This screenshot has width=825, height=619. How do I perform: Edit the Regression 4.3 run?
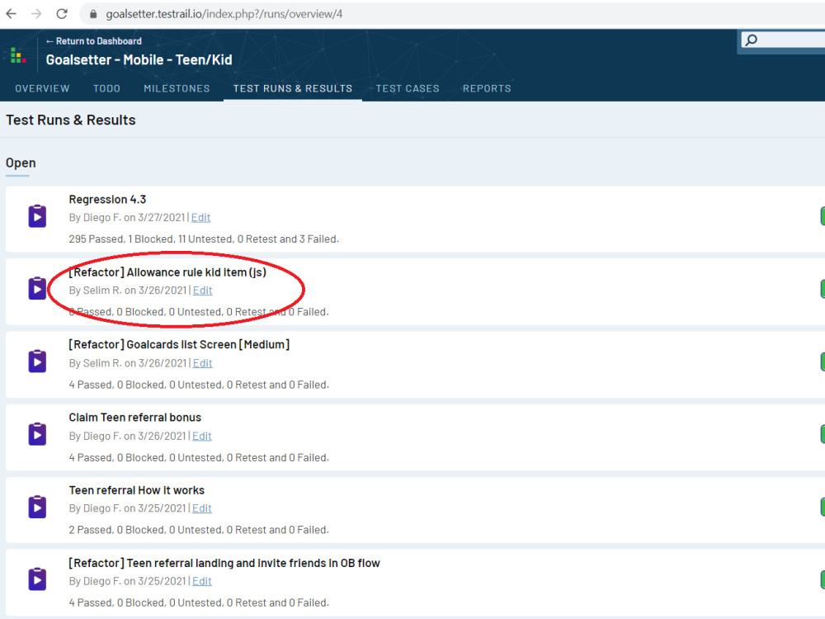[x=200, y=217]
